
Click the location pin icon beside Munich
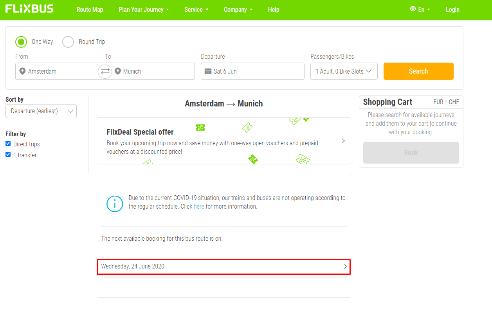click(118, 71)
